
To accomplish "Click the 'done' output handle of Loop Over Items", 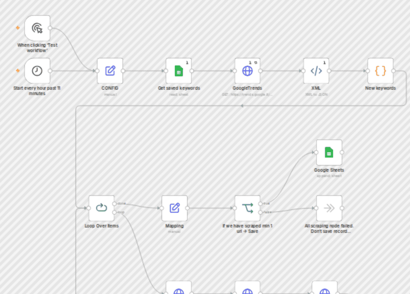I will (115, 204).
